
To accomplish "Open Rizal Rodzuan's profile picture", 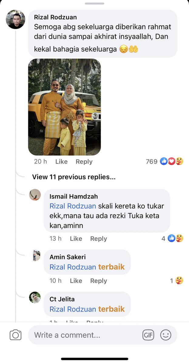I will click(15, 19).
